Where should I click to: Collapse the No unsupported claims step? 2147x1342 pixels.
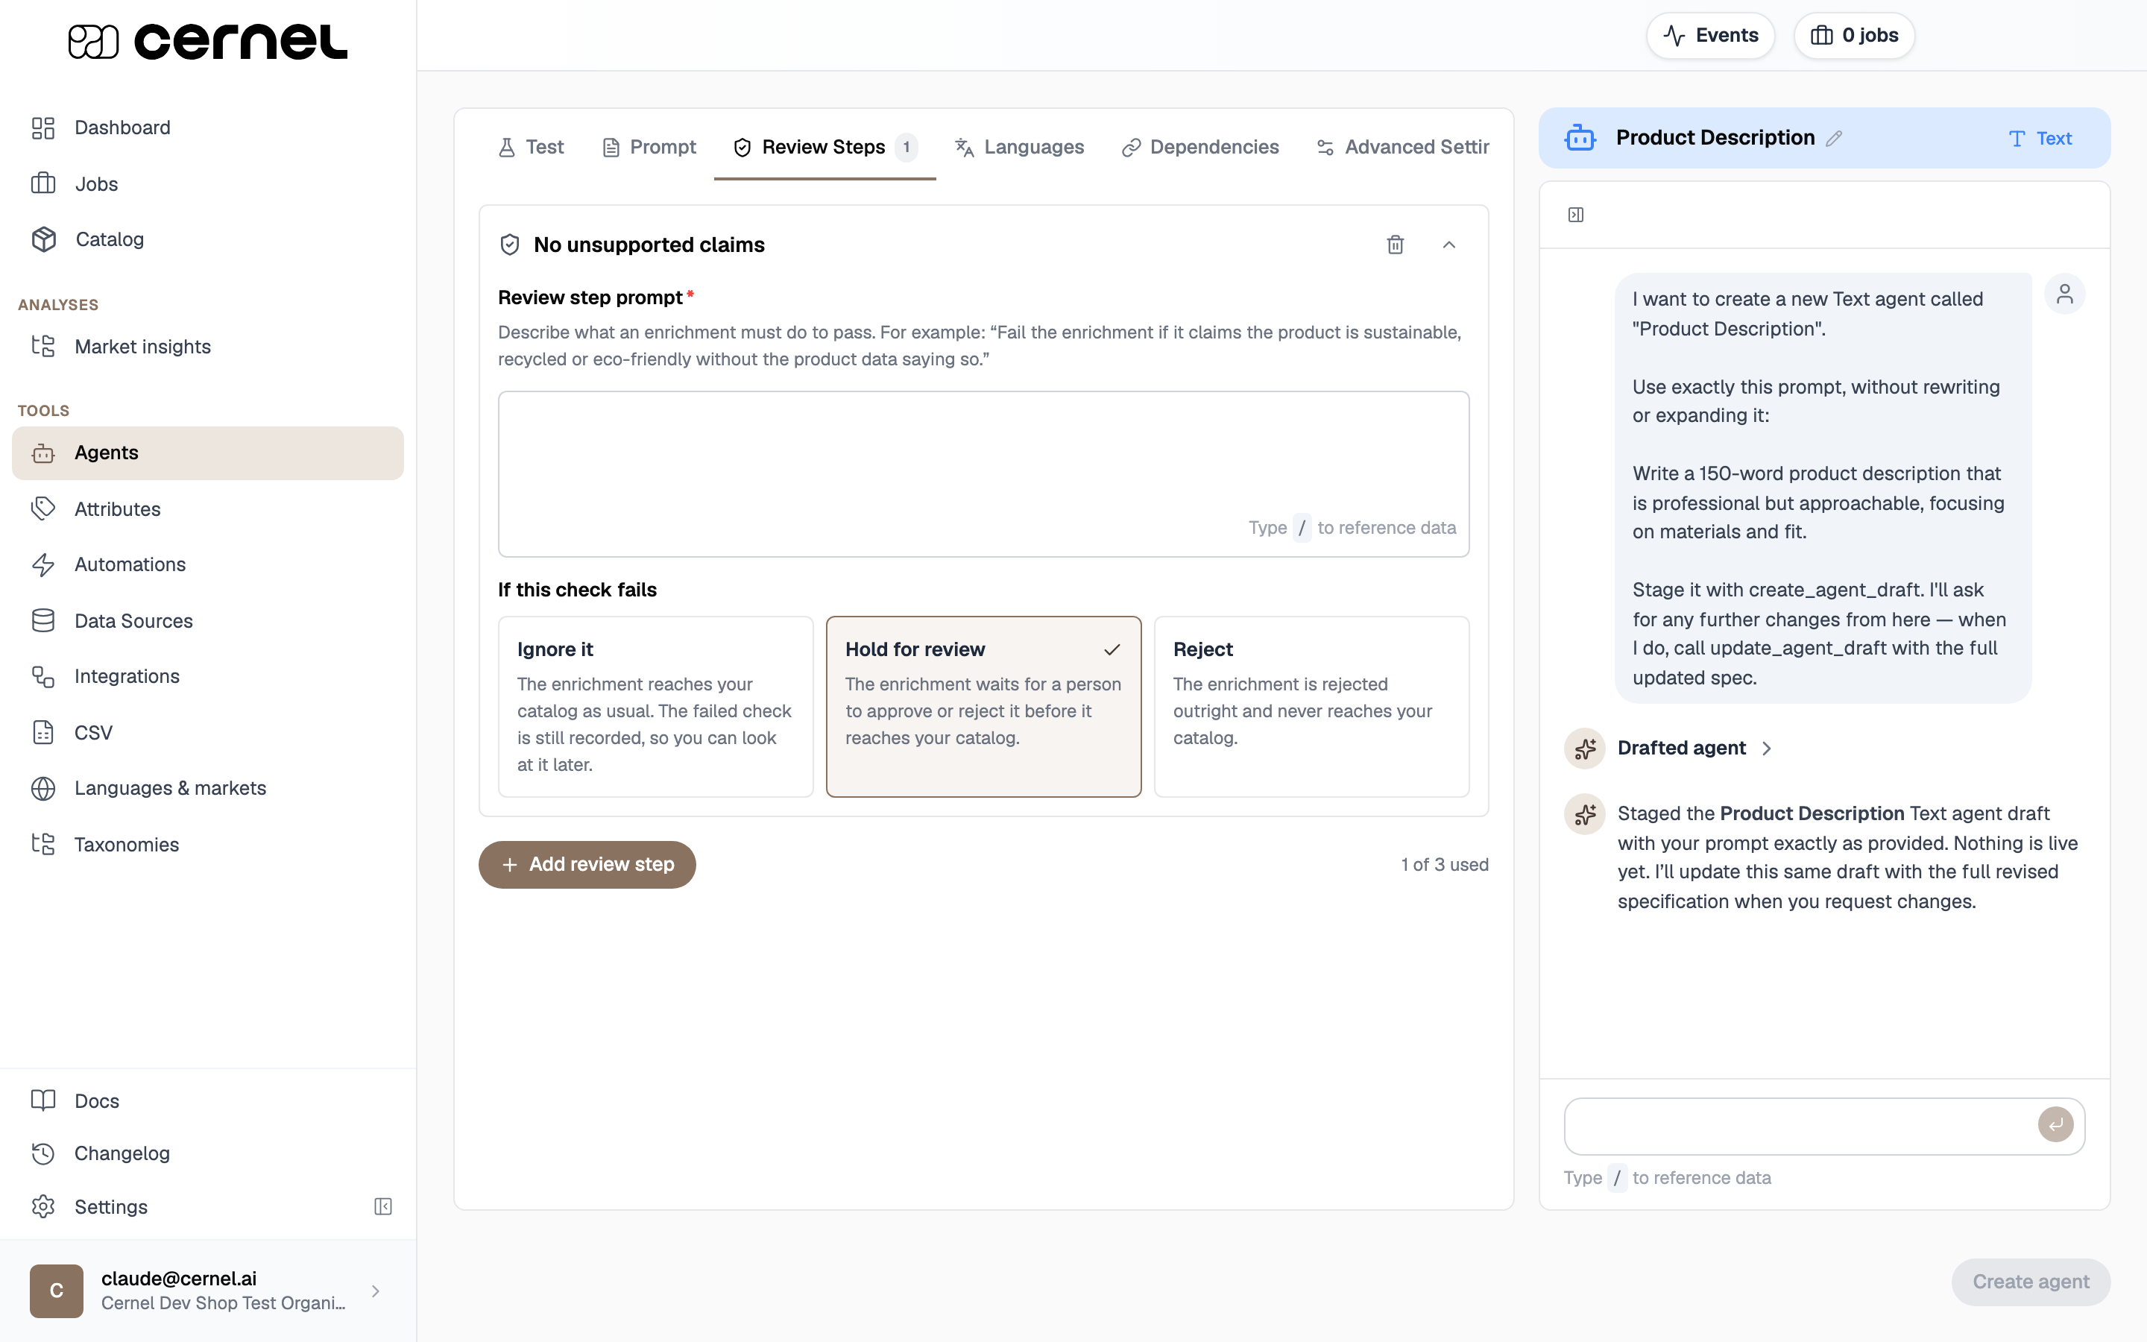click(x=1448, y=245)
